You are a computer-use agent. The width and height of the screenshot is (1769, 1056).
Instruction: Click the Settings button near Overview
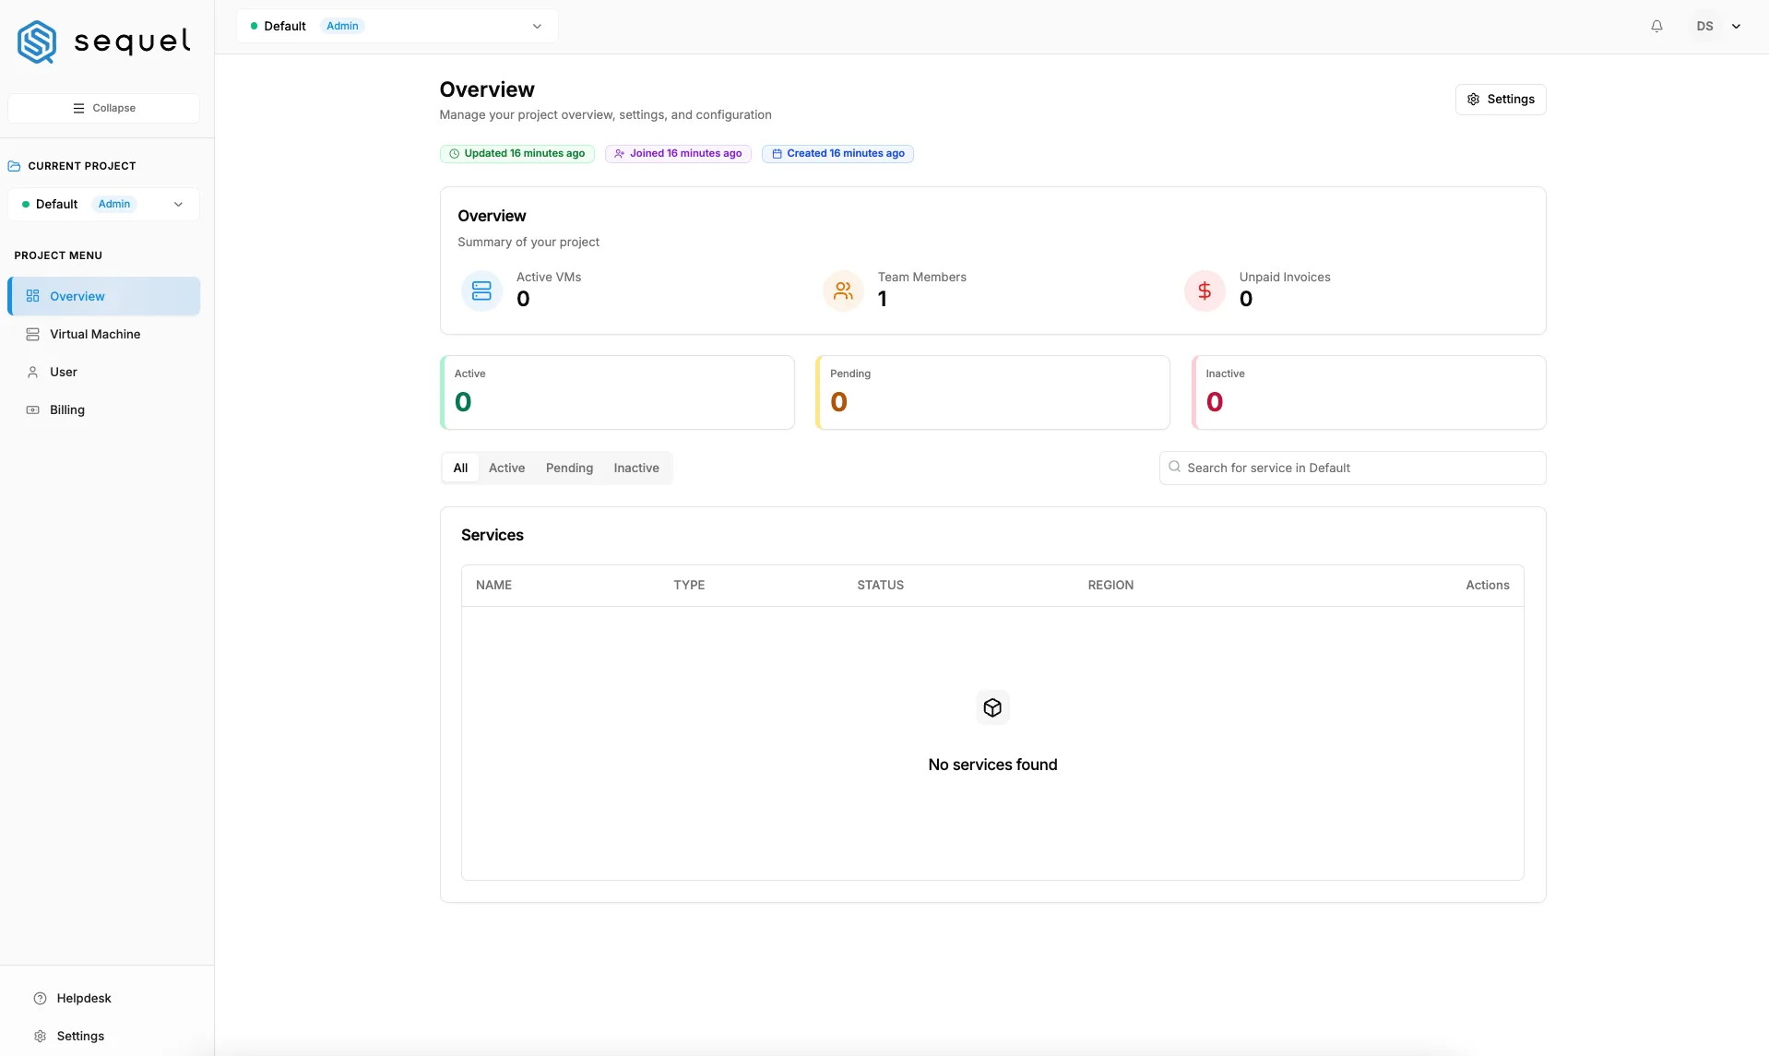point(1501,100)
